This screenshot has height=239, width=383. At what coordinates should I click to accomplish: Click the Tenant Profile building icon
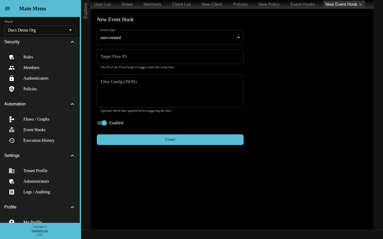coord(12,171)
